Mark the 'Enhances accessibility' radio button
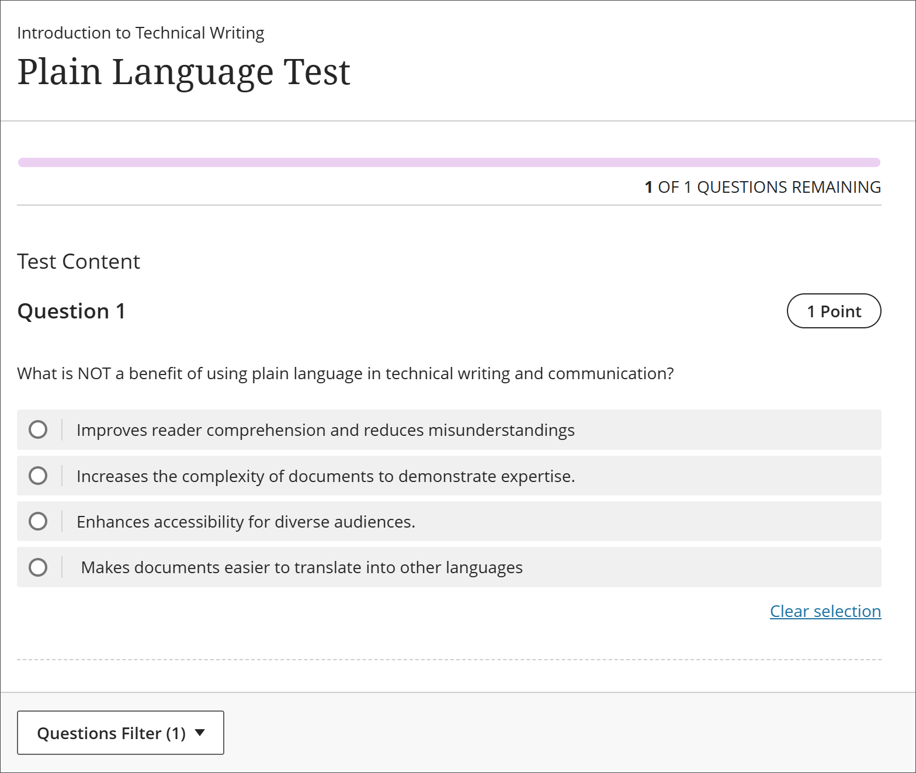This screenshot has width=916, height=773. (38, 521)
